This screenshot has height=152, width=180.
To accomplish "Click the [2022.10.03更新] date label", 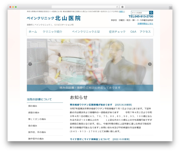I will [x=121, y=139].
